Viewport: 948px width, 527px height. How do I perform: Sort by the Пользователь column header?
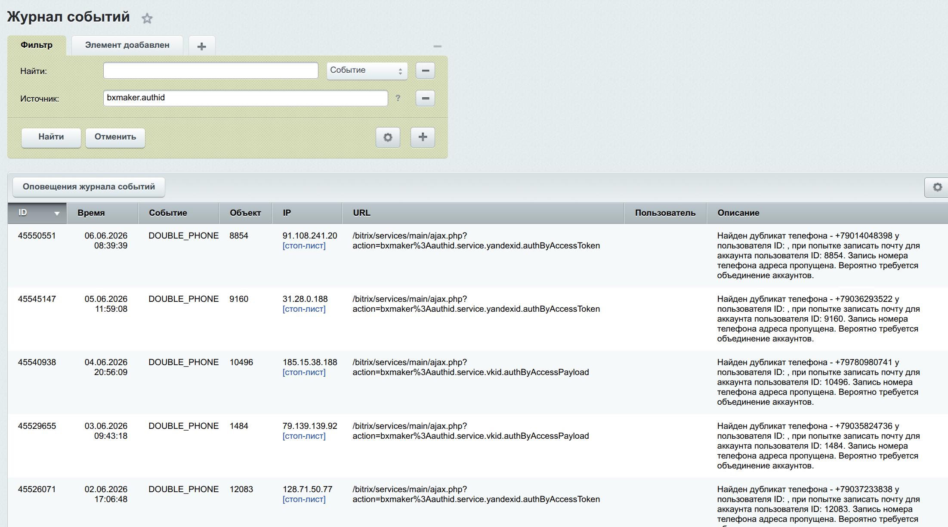665,213
